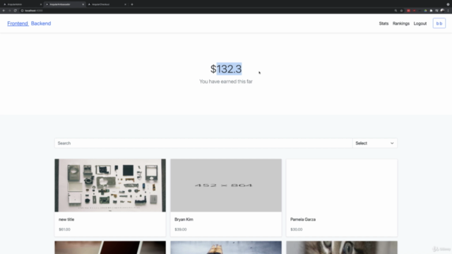The image size is (452, 254).
Task: Open the cat photo product thumbnail
Action: (342, 248)
